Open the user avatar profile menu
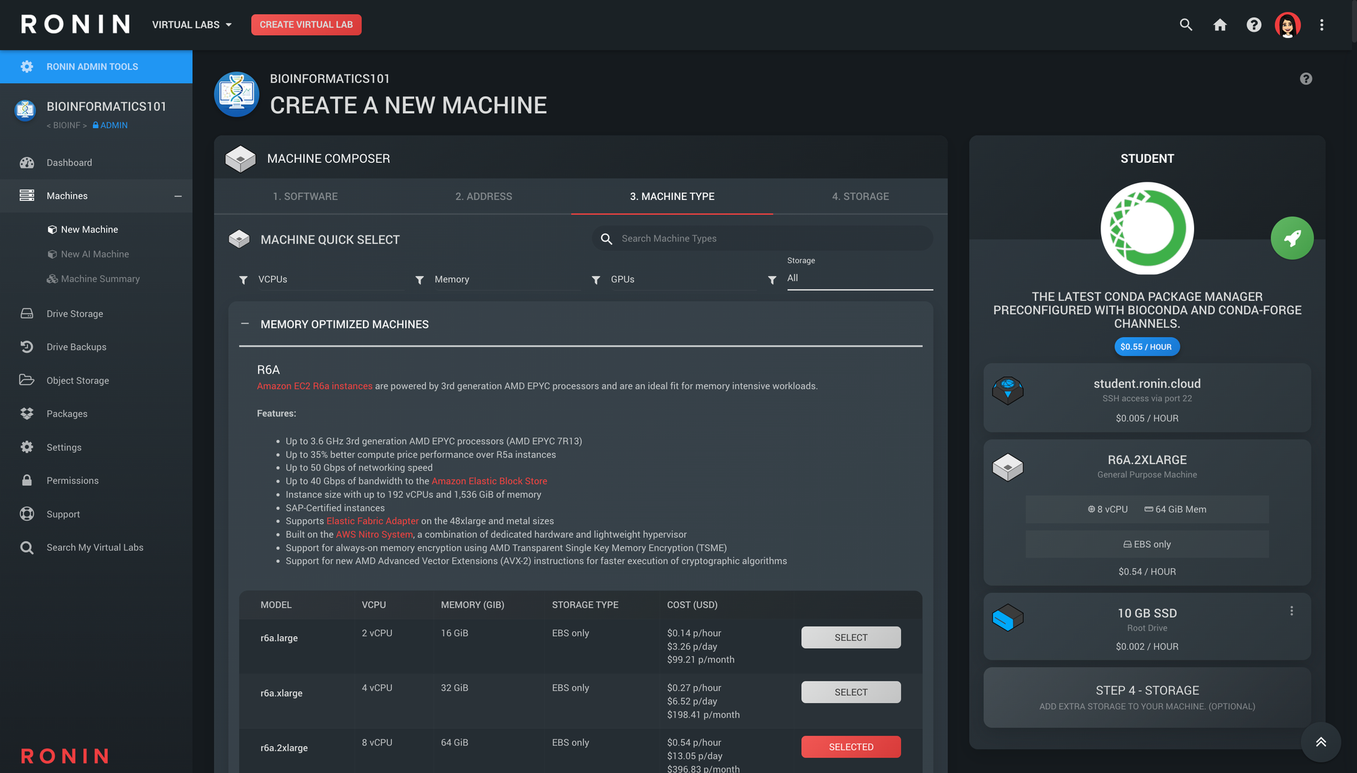This screenshot has width=1357, height=773. (1287, 25)
